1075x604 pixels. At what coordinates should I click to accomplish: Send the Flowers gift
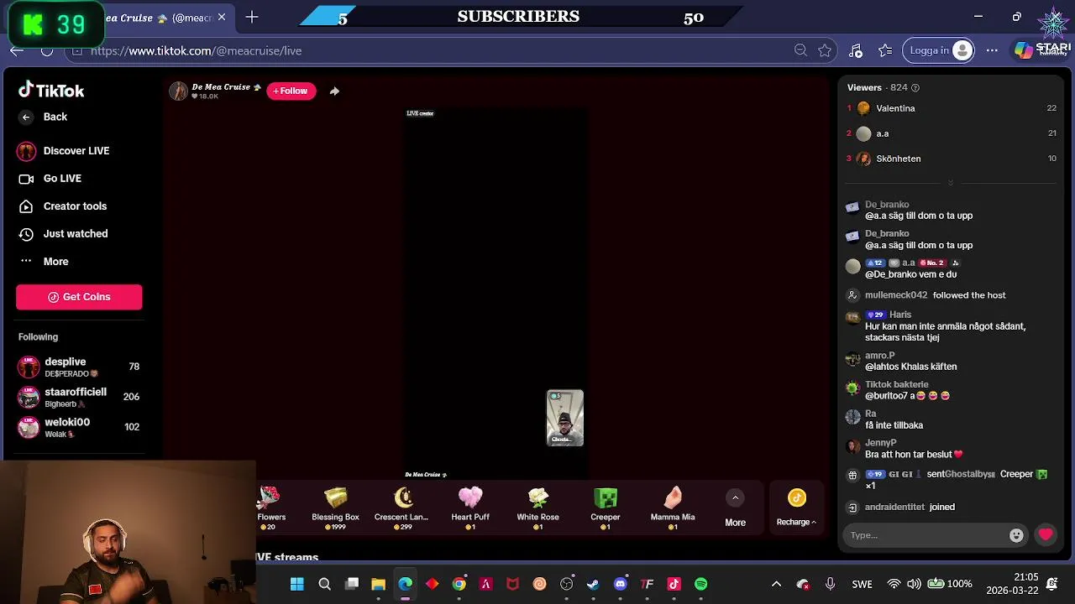coord(271,508)
